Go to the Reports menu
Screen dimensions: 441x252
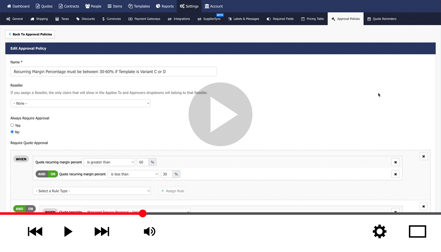click(164, 6)
